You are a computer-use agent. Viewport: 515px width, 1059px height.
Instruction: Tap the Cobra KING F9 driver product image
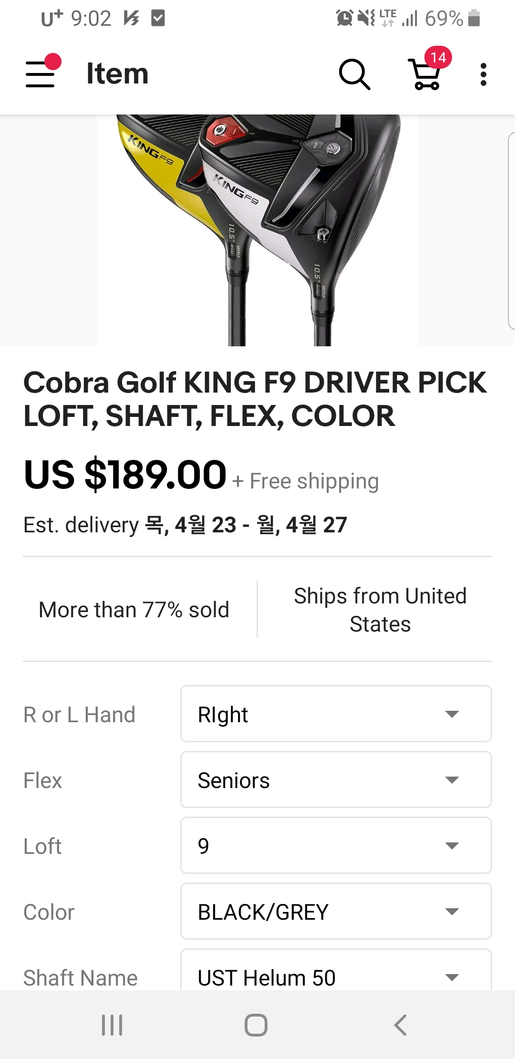click(257, 230)
